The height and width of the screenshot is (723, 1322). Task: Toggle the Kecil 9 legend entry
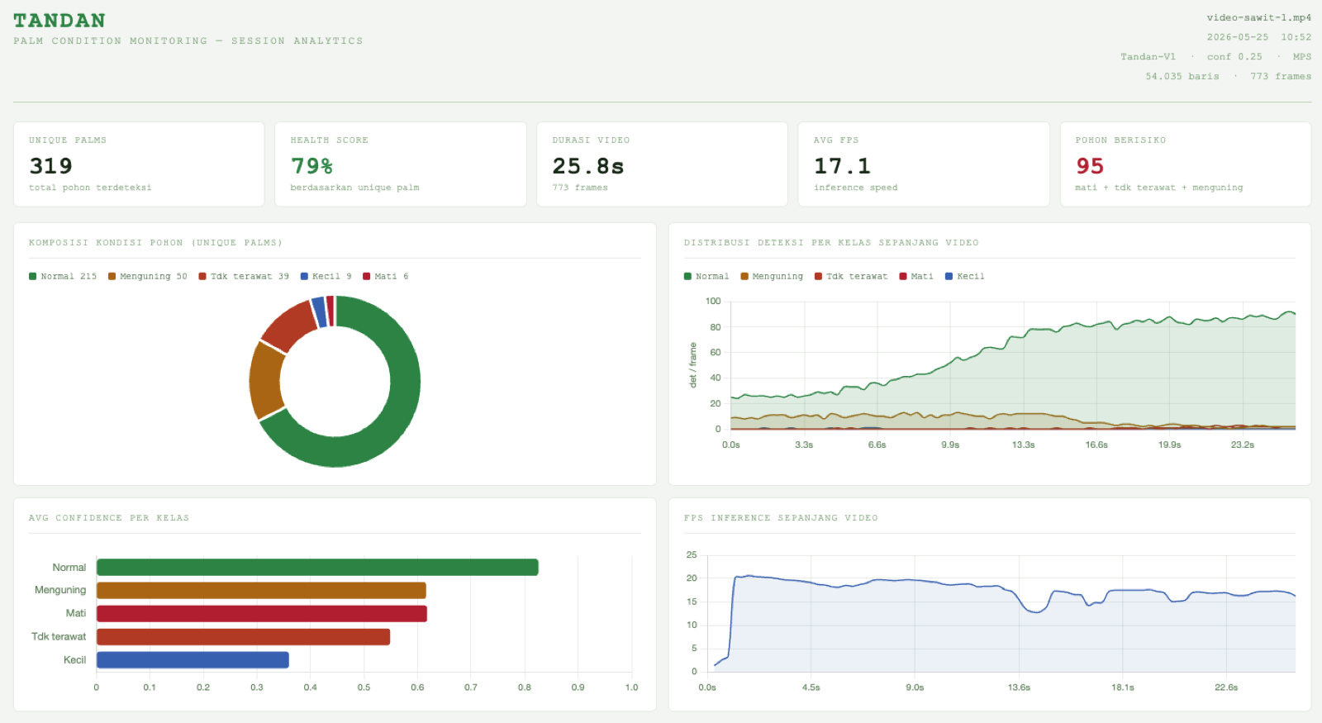pos(326,277)
